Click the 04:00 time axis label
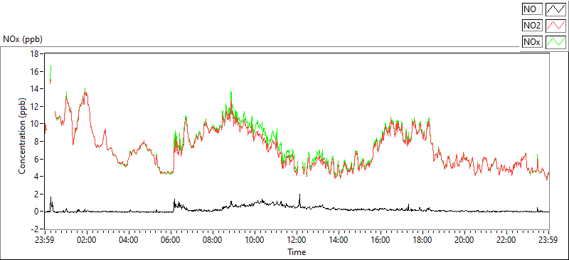Screen dimensions: 569x260 click(129, 240)
